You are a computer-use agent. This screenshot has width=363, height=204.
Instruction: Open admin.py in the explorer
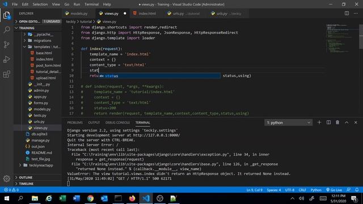pyautogui.click(x=41, y=91)
